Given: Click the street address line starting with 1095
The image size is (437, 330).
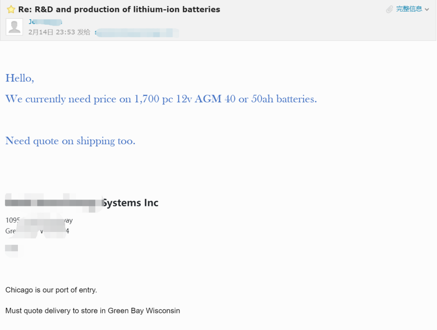Looking at the screenshot, I should coord(39,220).
